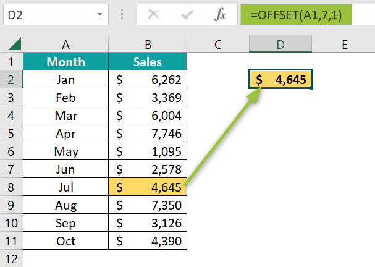Screen dimensions: 375x267
Task: Select row 4 header
Action: [x=11, y=116]
